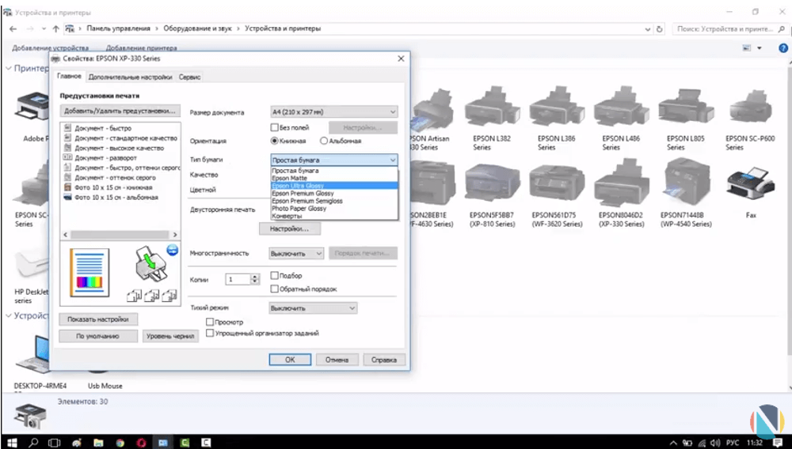Viewport: 792px width, 449px height.
Task: Switch to Дополнительные настройки tab
Action: coord(131,77)
